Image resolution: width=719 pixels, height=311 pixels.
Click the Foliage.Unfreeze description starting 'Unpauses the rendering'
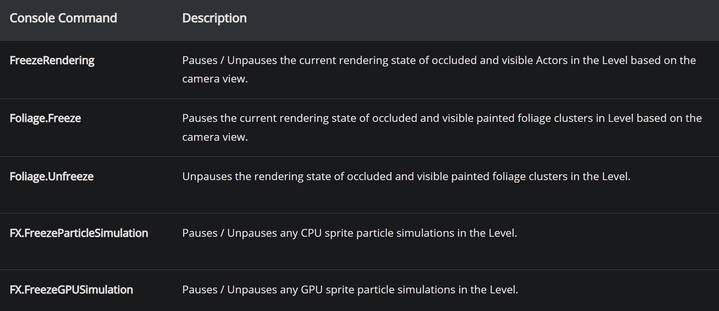coord(406,176)
